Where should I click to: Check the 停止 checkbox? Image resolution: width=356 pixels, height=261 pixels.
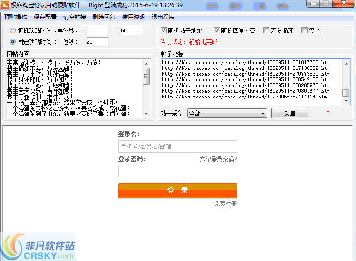point(304,30)
